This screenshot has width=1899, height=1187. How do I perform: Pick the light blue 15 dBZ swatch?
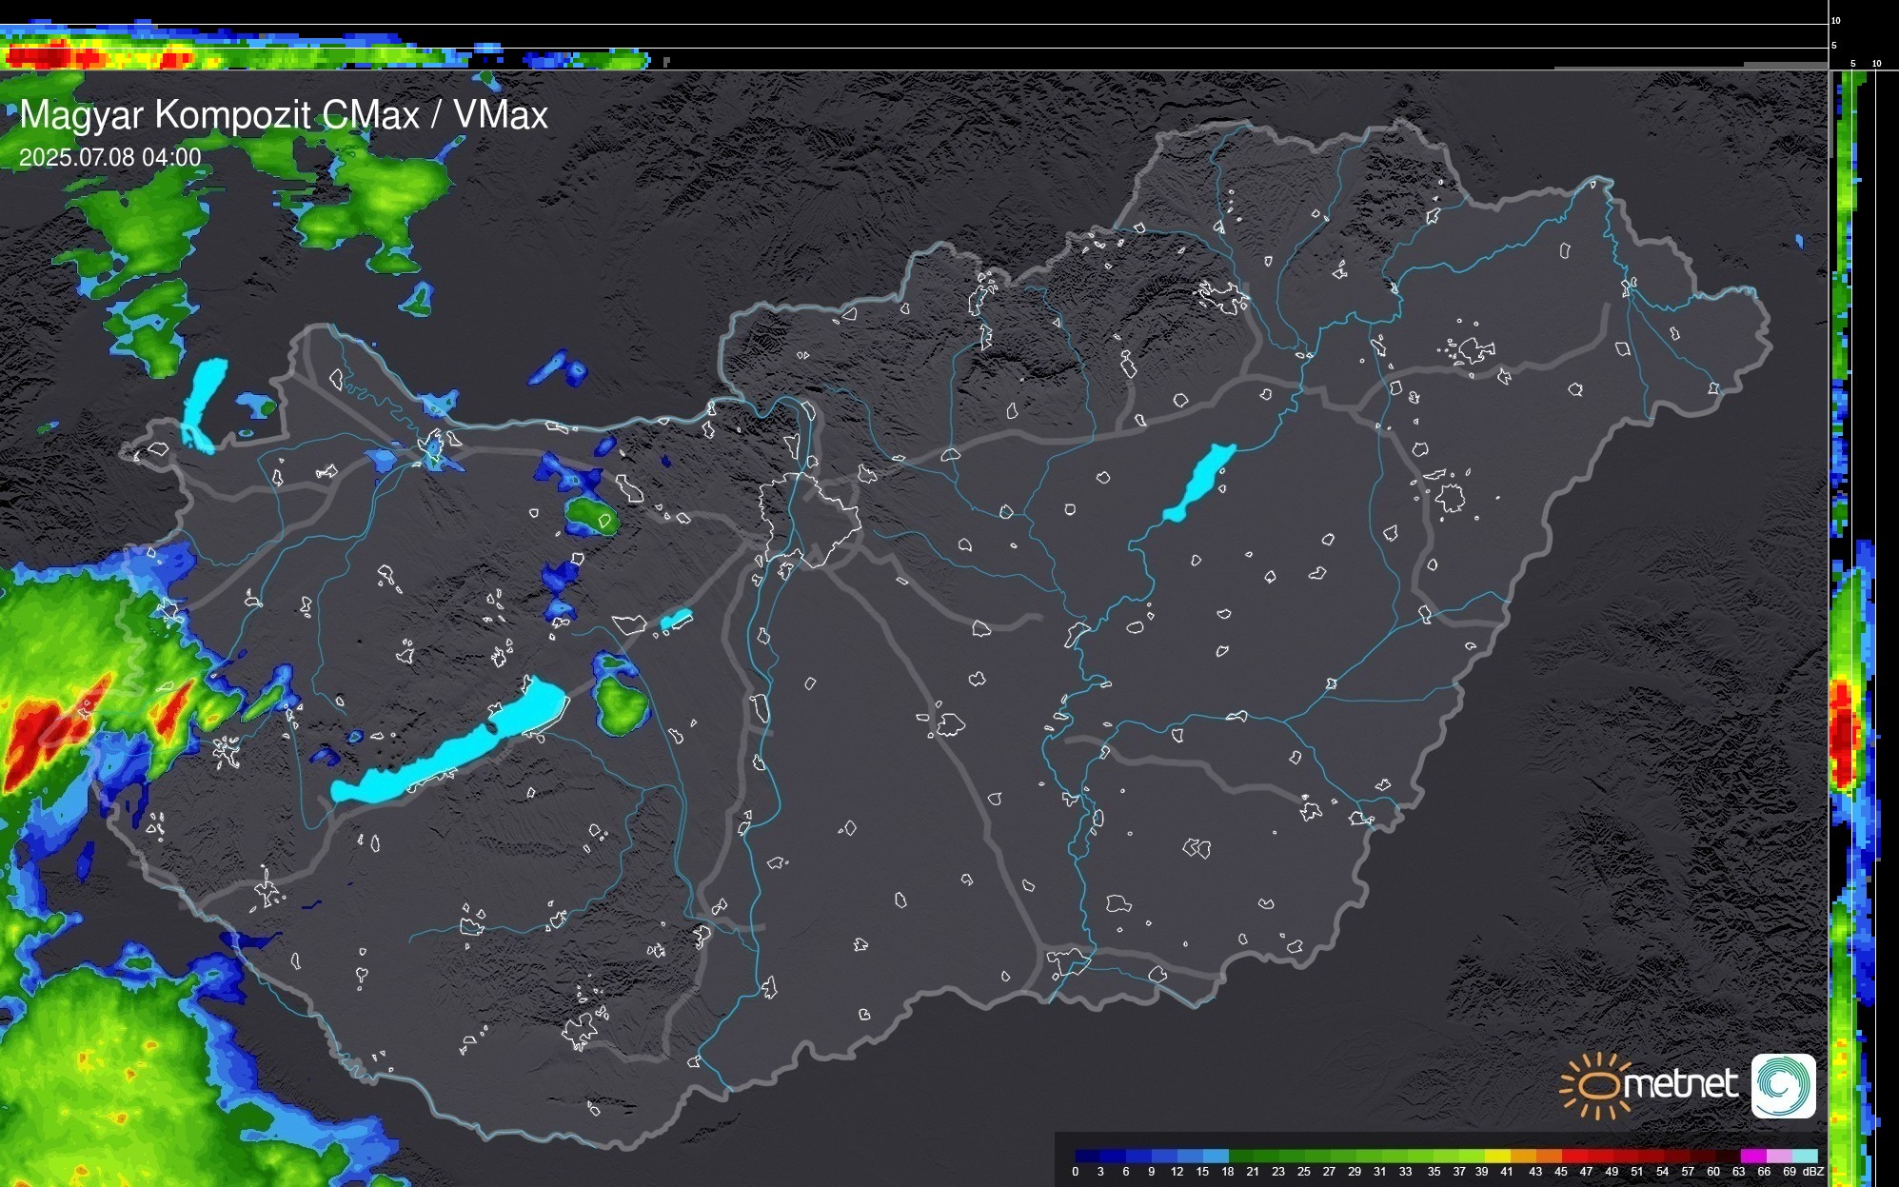1216,1156
